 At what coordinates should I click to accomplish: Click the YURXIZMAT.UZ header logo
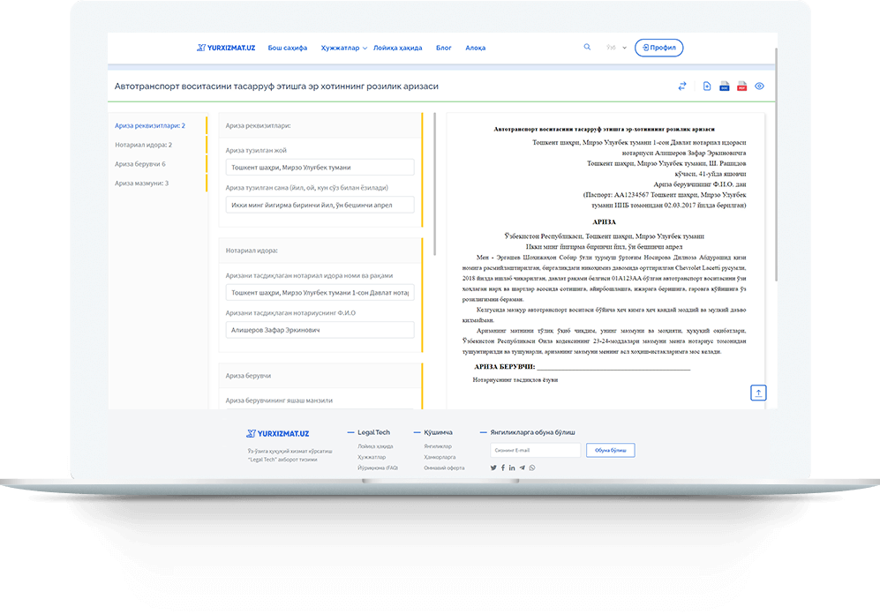(226, 48)
